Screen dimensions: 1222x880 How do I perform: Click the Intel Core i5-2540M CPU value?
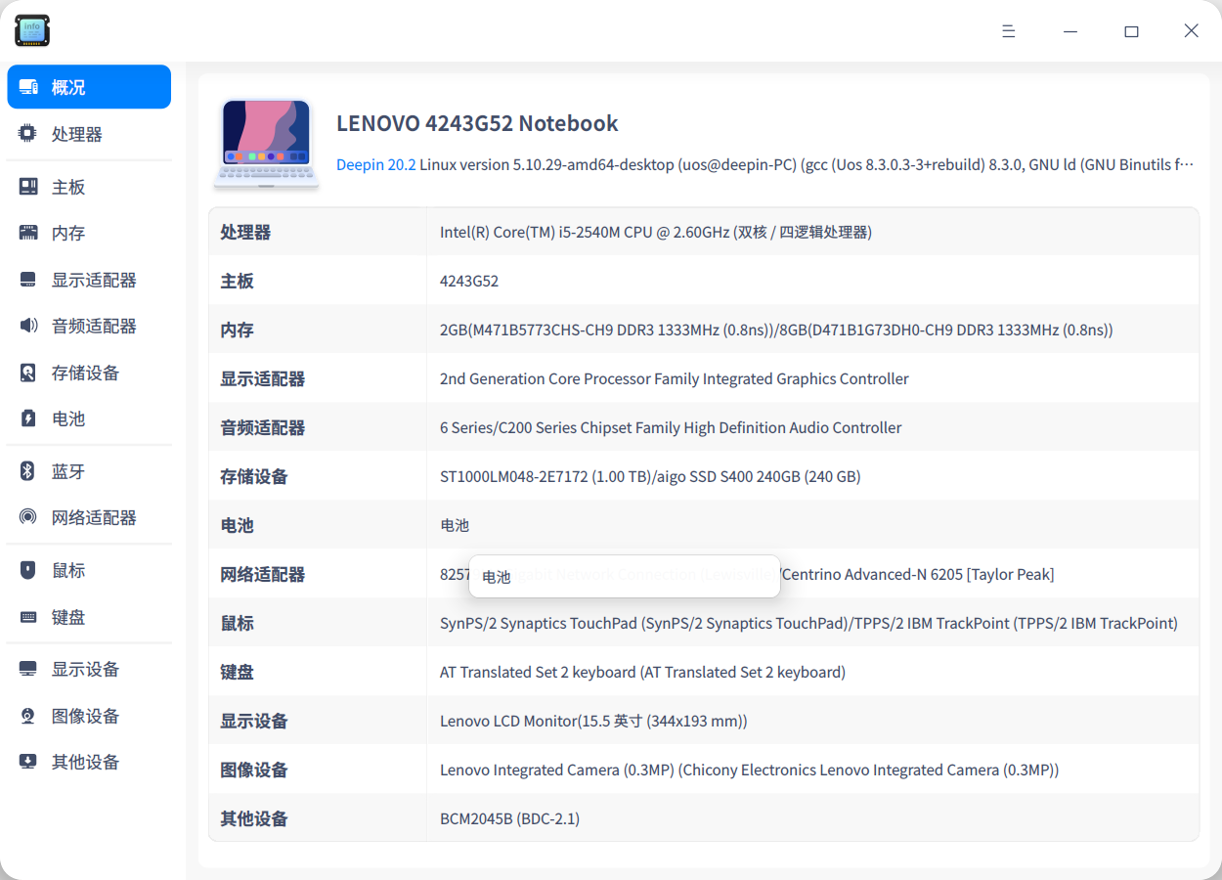(656, 232)
